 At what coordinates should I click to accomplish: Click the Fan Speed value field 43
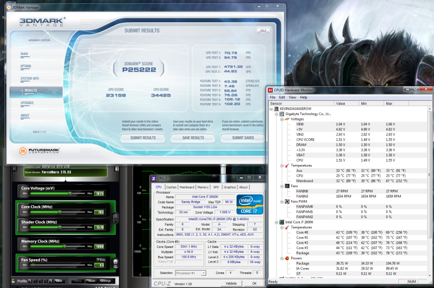point(99,265)
